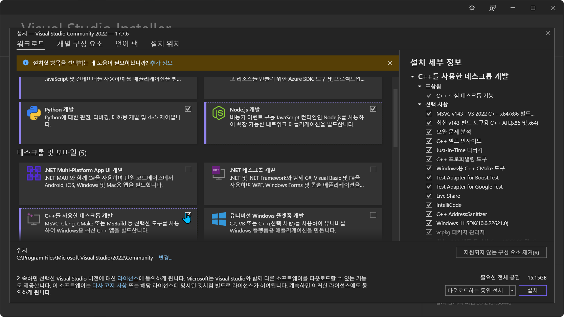Click the Universal Windows Platform logo icon
Viewport: 564px width, 317px height.
219,219
